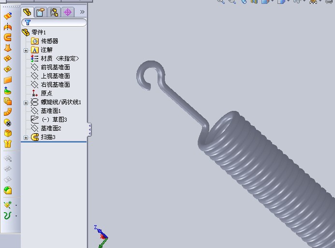Screen dimensions: 335x248
Task: Click the greyed Untrim Surface icon
Action: click(x=8, y=180)
